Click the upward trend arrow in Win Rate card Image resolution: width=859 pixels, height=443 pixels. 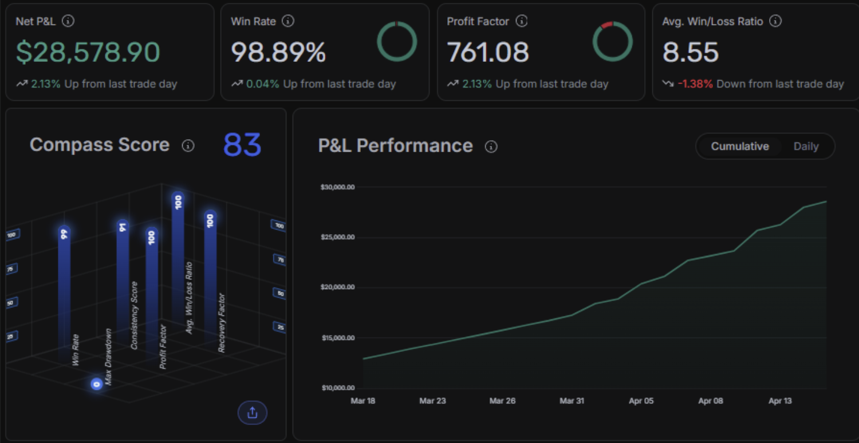point(237,84)
